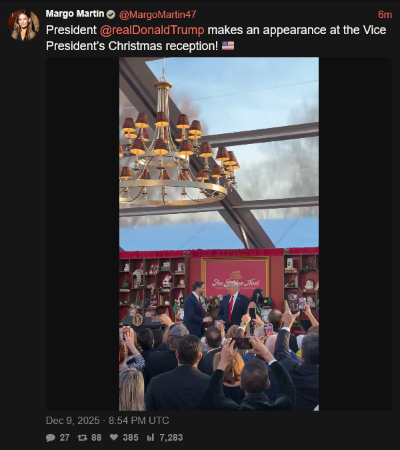This screenshot has height=450, width=400.
Task: Open Margo Martin's profile avatar
Action: coord(23,25)
